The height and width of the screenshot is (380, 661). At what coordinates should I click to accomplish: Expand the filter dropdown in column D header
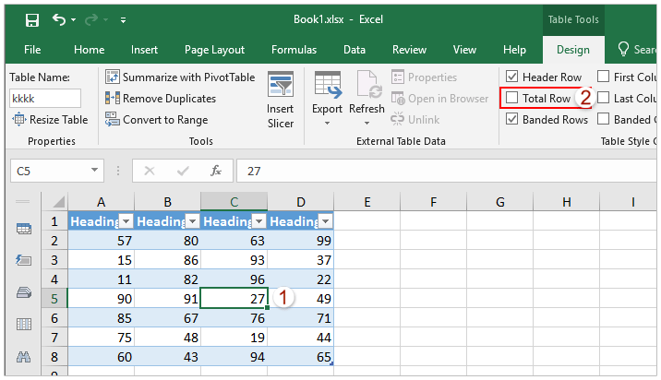(x=325, y=221)
